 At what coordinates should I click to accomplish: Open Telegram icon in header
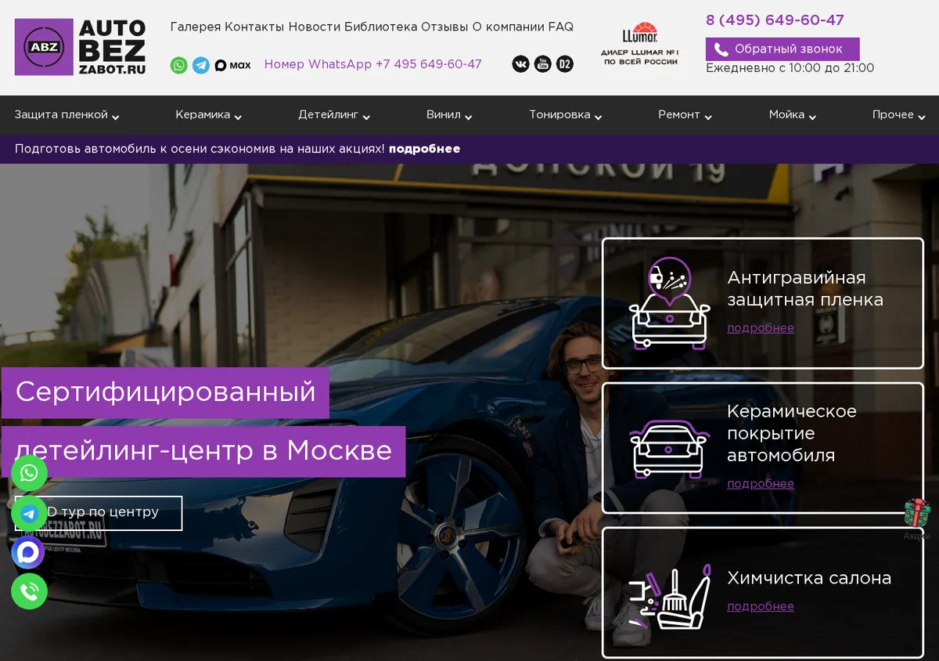pos(201,65)
